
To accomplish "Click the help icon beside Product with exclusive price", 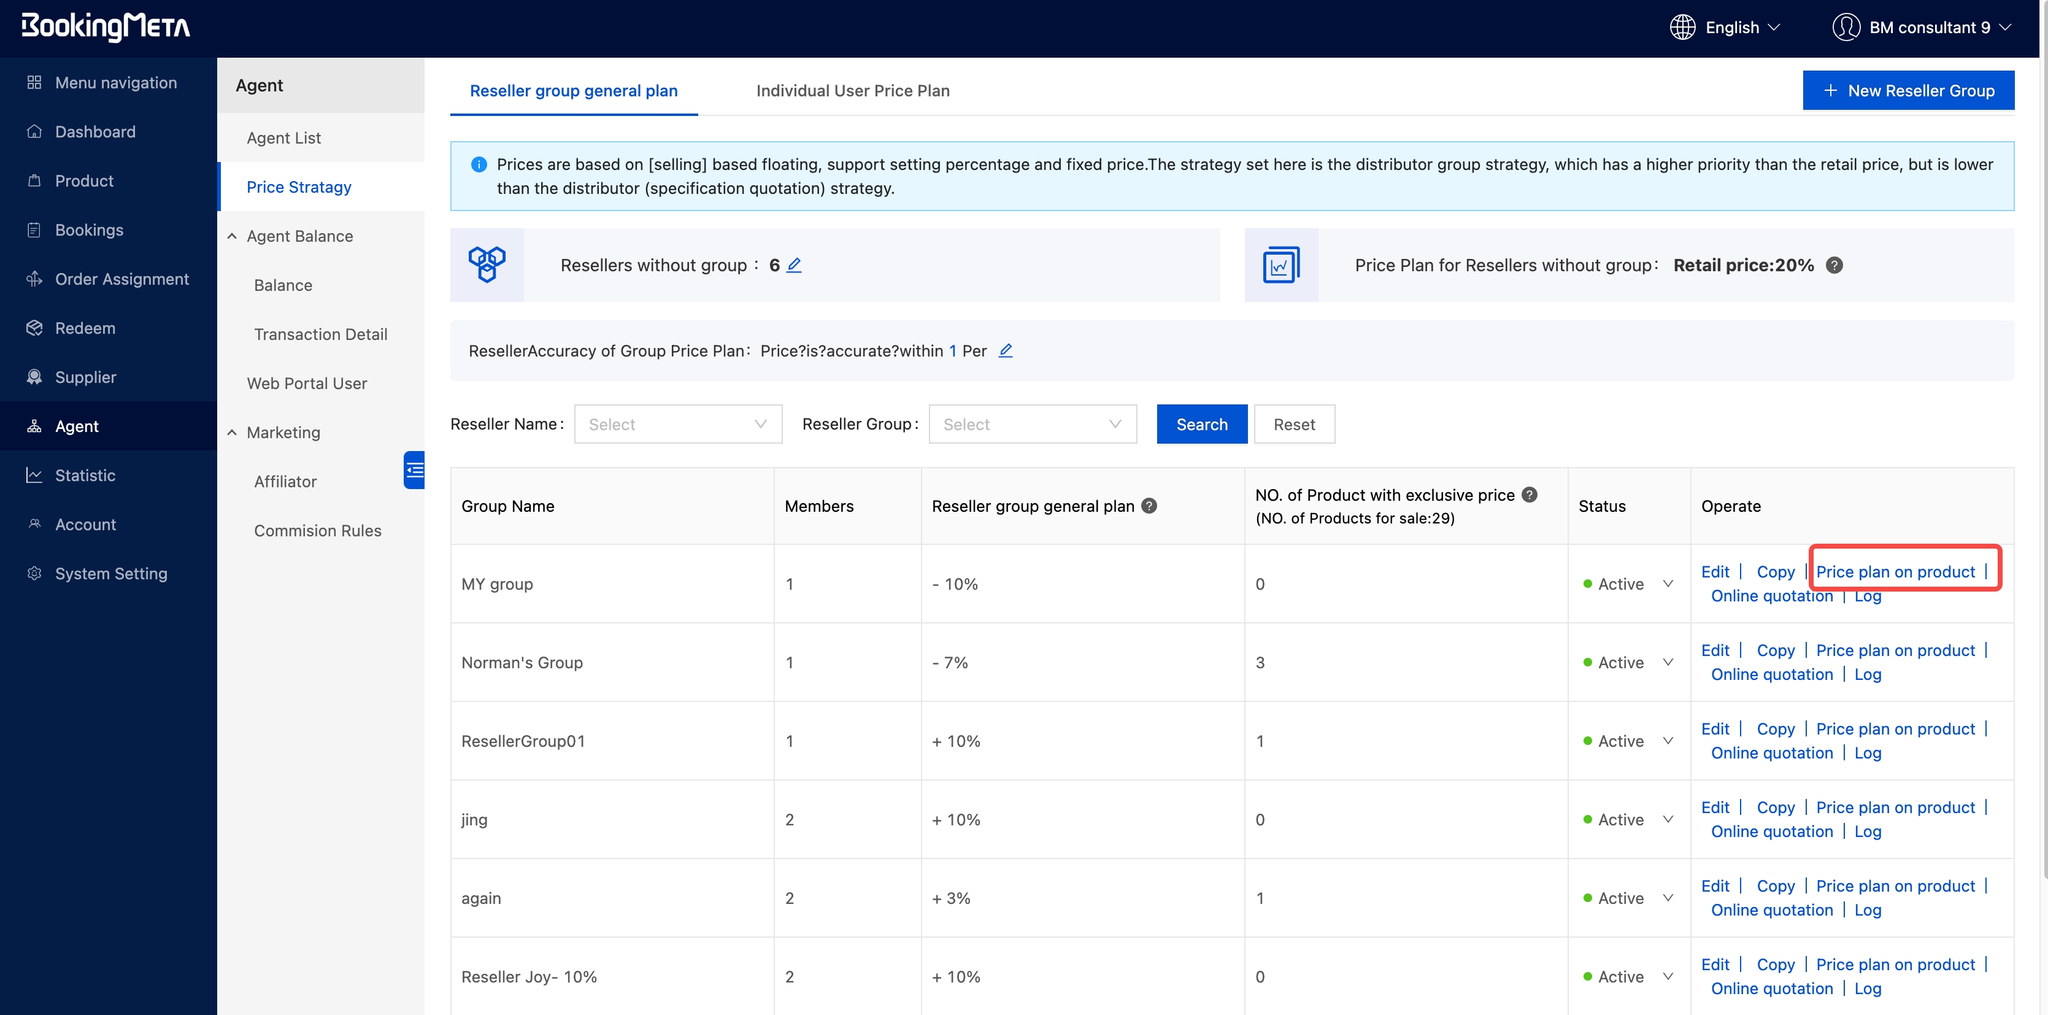I will click(x=1529, y=494).
